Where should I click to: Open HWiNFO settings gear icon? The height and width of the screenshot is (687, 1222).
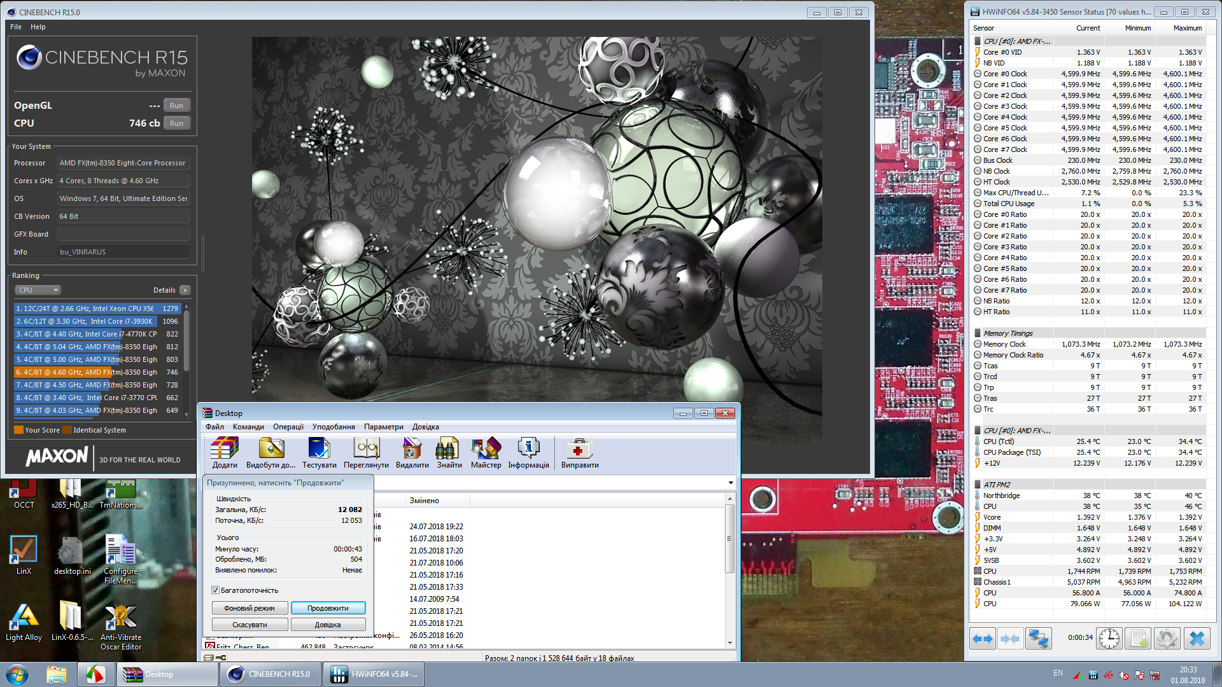tap(1167, 638)
